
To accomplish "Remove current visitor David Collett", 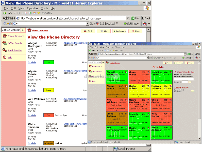I will pyautogui.click(x=192, y=91).
